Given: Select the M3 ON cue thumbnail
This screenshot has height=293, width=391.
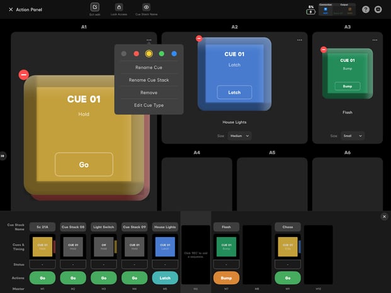Looking at the screenshot, I should (104, 246).
